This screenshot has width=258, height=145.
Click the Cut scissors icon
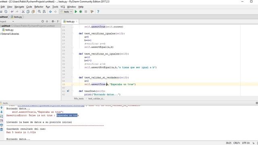(x=23, y=12)
